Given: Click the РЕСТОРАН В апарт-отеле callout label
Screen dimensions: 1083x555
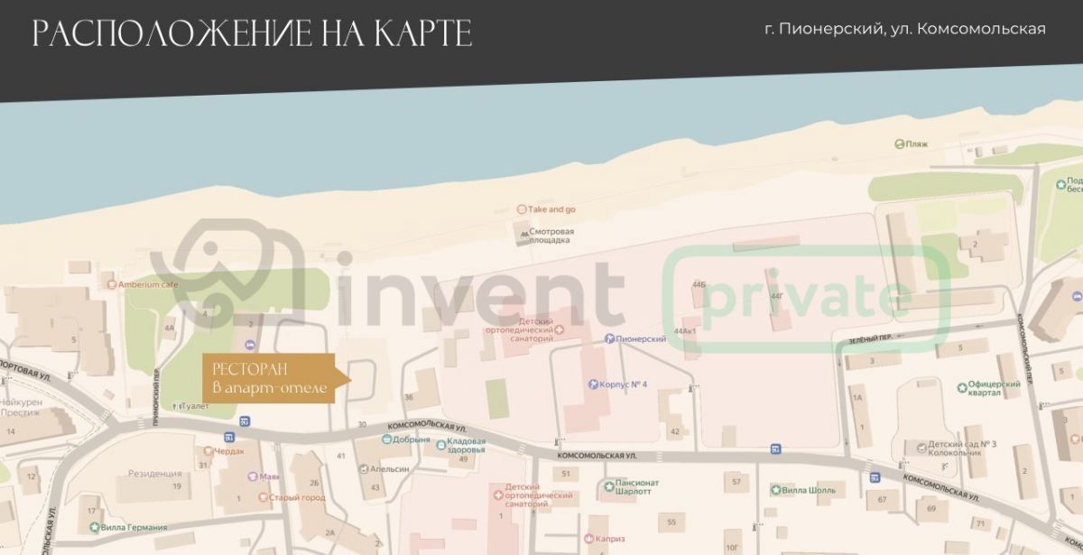Looking at the screenshot, I should click(269, 378).
